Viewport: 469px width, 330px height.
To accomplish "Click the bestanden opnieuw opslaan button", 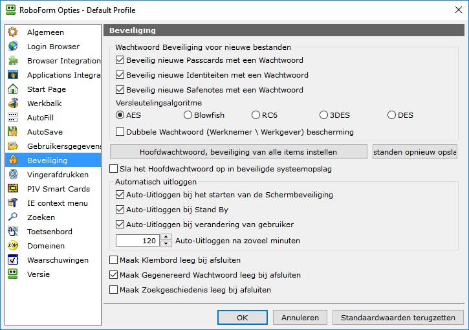I will tap(415, 152).
